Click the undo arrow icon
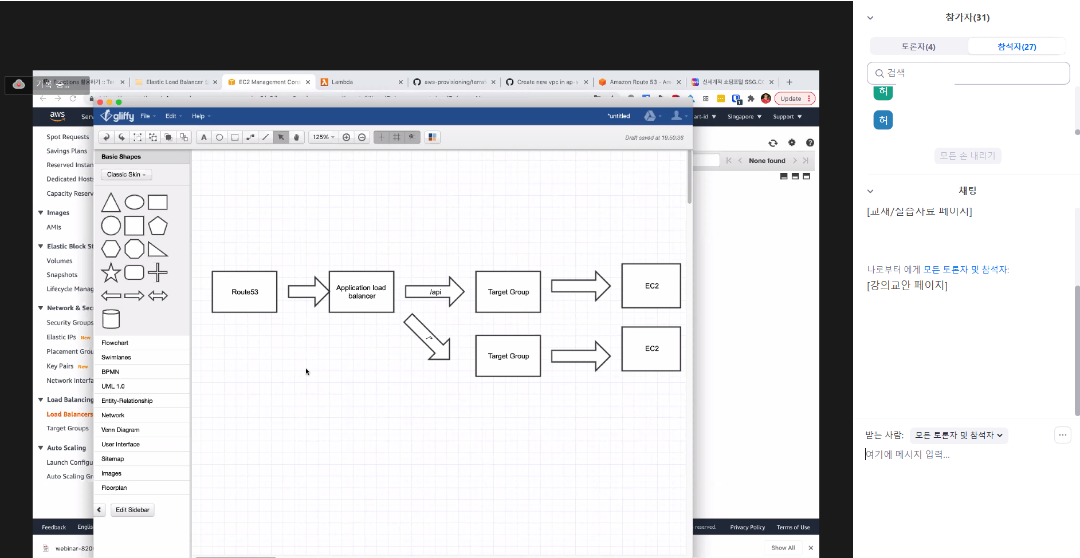This screenshot has height=558, width=1080. tap(106, 137)
